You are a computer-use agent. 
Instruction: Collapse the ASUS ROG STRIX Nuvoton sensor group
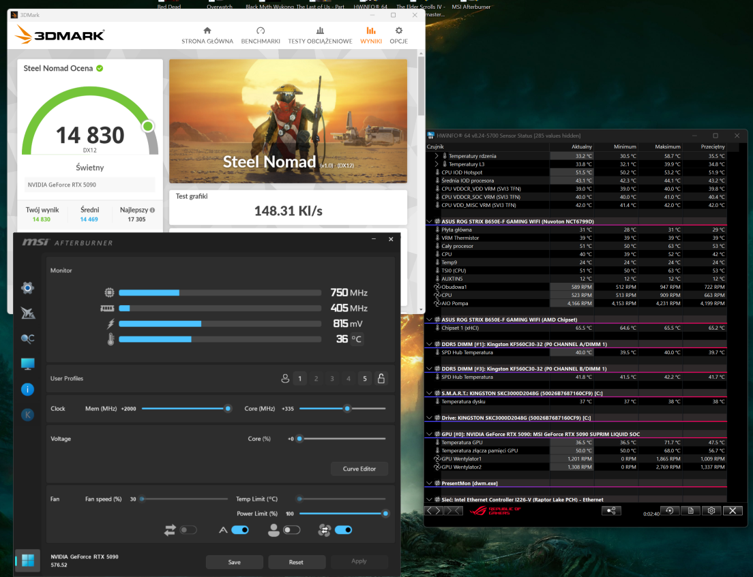tap(429, 221)
